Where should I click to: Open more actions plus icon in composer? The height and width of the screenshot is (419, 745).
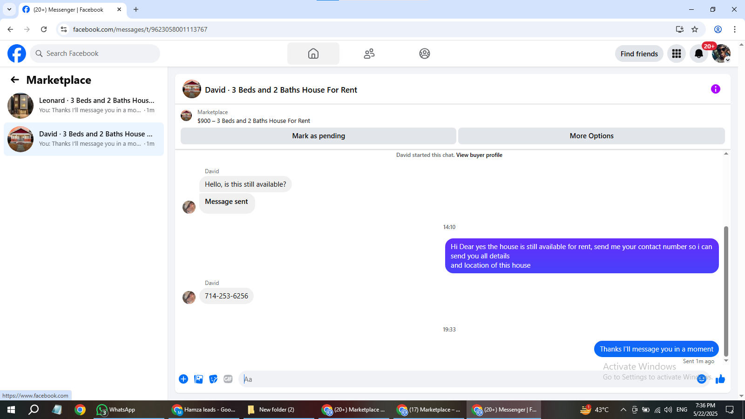point(183,379)
